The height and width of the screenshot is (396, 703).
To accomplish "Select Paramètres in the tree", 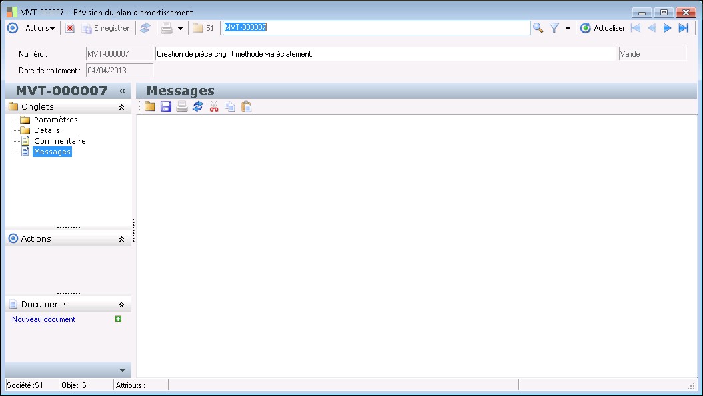I will pyautogui.click(x=55, y=120).
